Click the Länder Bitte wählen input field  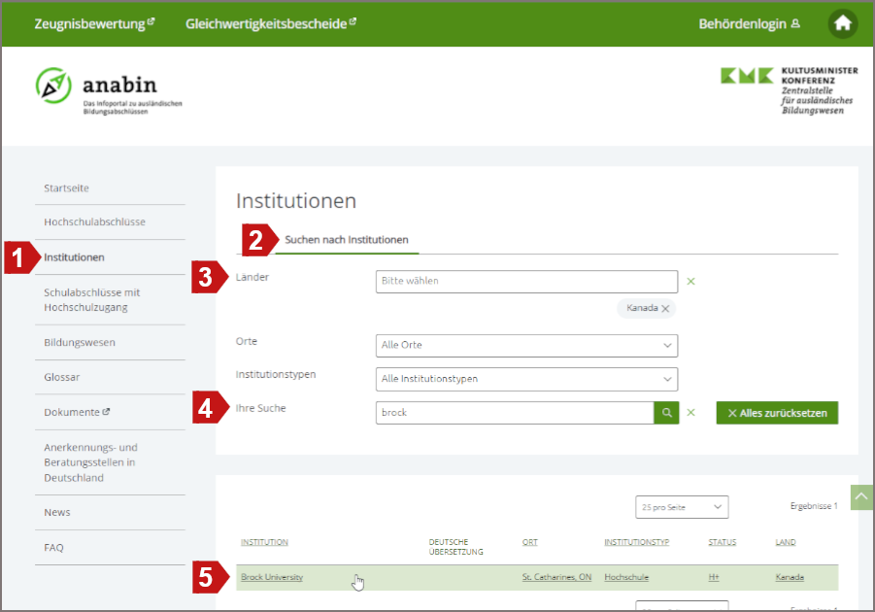(525, 282)
